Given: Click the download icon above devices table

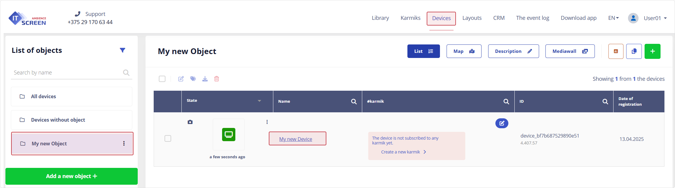Looking at the screenshot, I should (205, 79).
